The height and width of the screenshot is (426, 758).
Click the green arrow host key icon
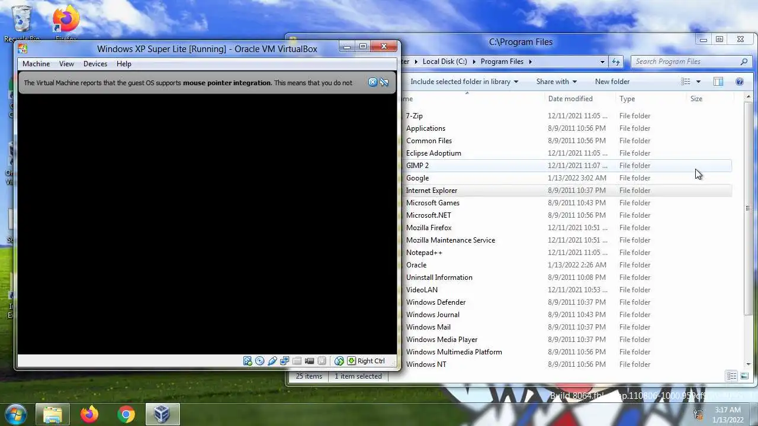pyautogui.click(x=351, y=361)
